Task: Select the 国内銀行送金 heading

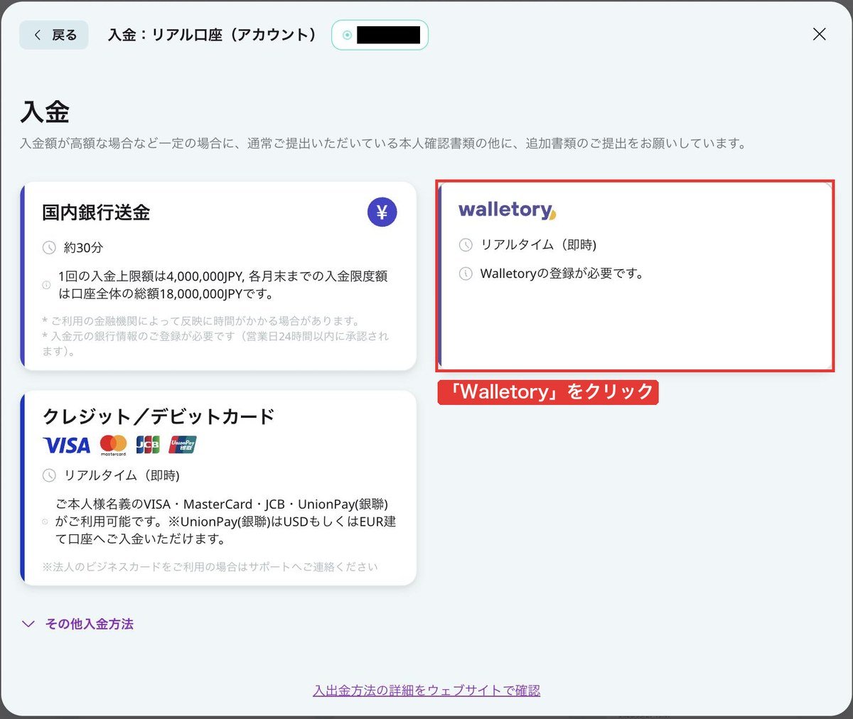Action: point(96,212)
